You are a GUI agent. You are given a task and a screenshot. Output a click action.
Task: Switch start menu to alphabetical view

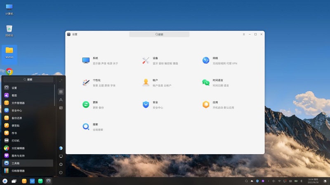61,99
